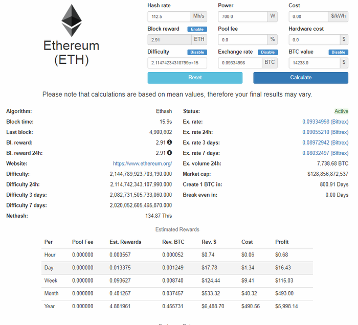Select Create 1 BTC in 800.91 Days

coord(334,184)
